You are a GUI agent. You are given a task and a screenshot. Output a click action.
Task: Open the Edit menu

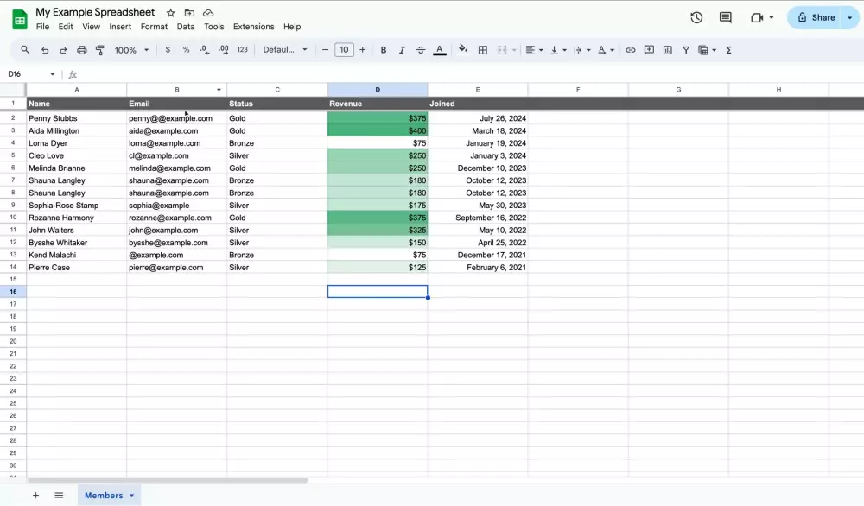pos(66,27)
